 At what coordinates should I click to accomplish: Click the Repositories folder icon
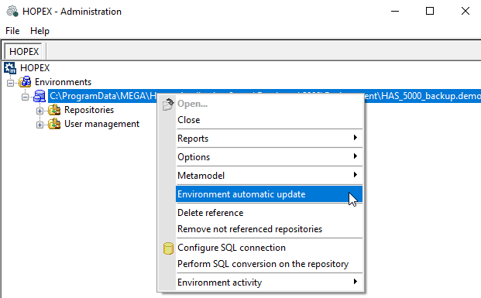(x=54, y=110)
